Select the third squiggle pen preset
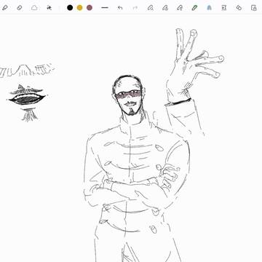The width and height of the screenshot is (262, 262). 180,8
